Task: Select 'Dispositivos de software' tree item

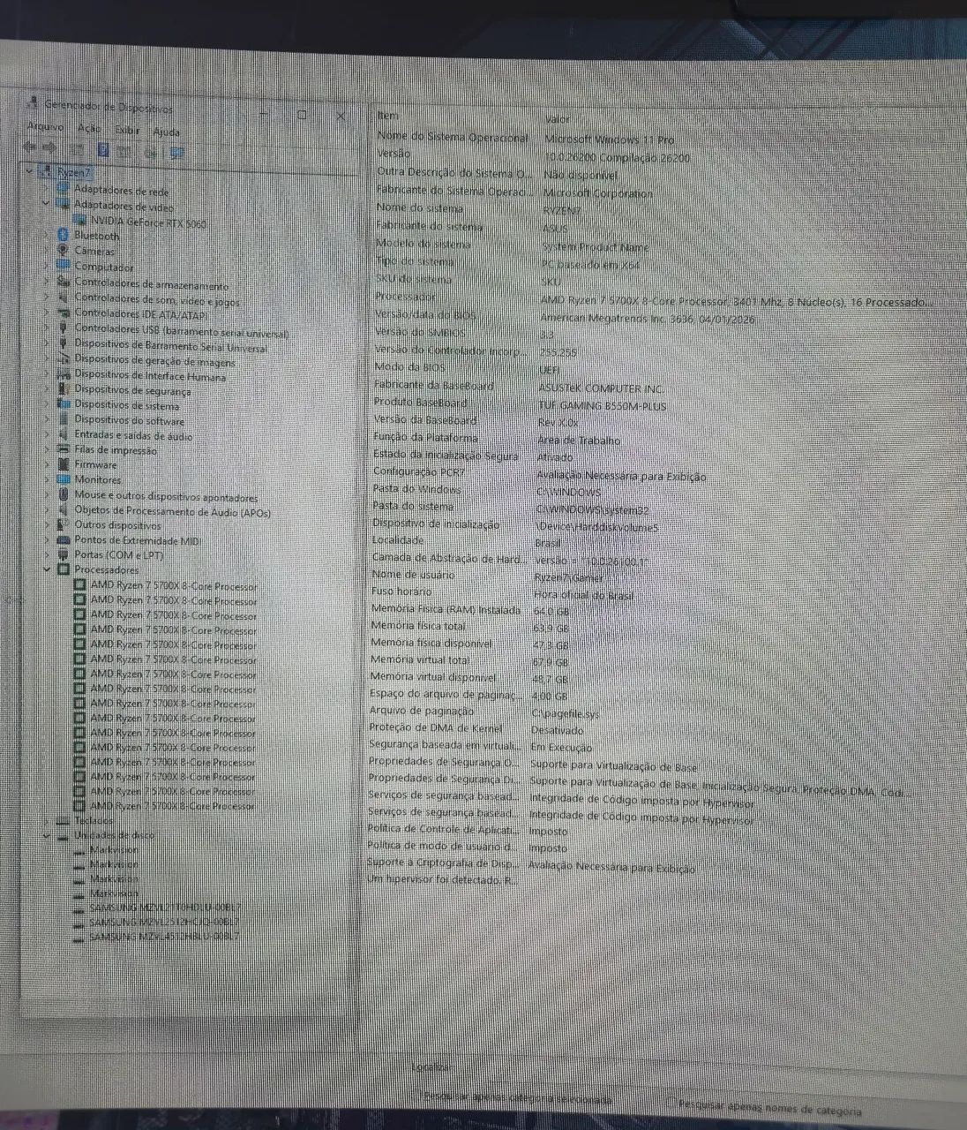Action: [x=130, y=419]
